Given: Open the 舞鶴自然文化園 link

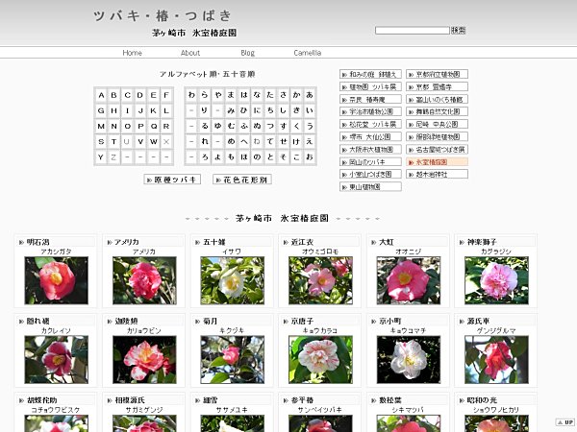Looking at the screenshot, I should tap(438, 111).
